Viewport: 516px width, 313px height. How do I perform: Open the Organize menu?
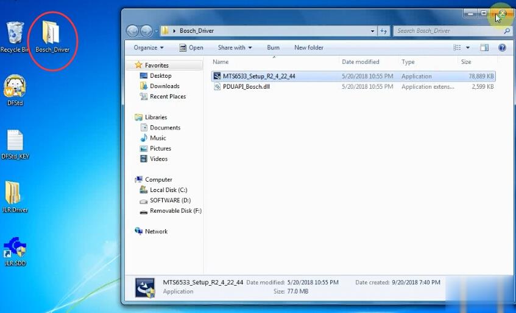click(x=149, y=47)
